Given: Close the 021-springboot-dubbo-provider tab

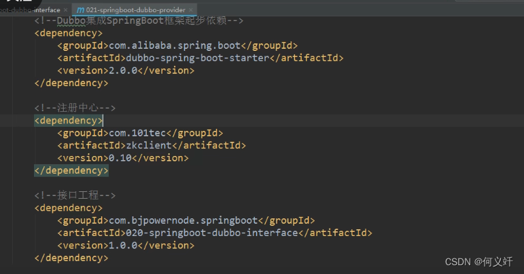Looking at the screenshot, I should click(x=191, y=10).
